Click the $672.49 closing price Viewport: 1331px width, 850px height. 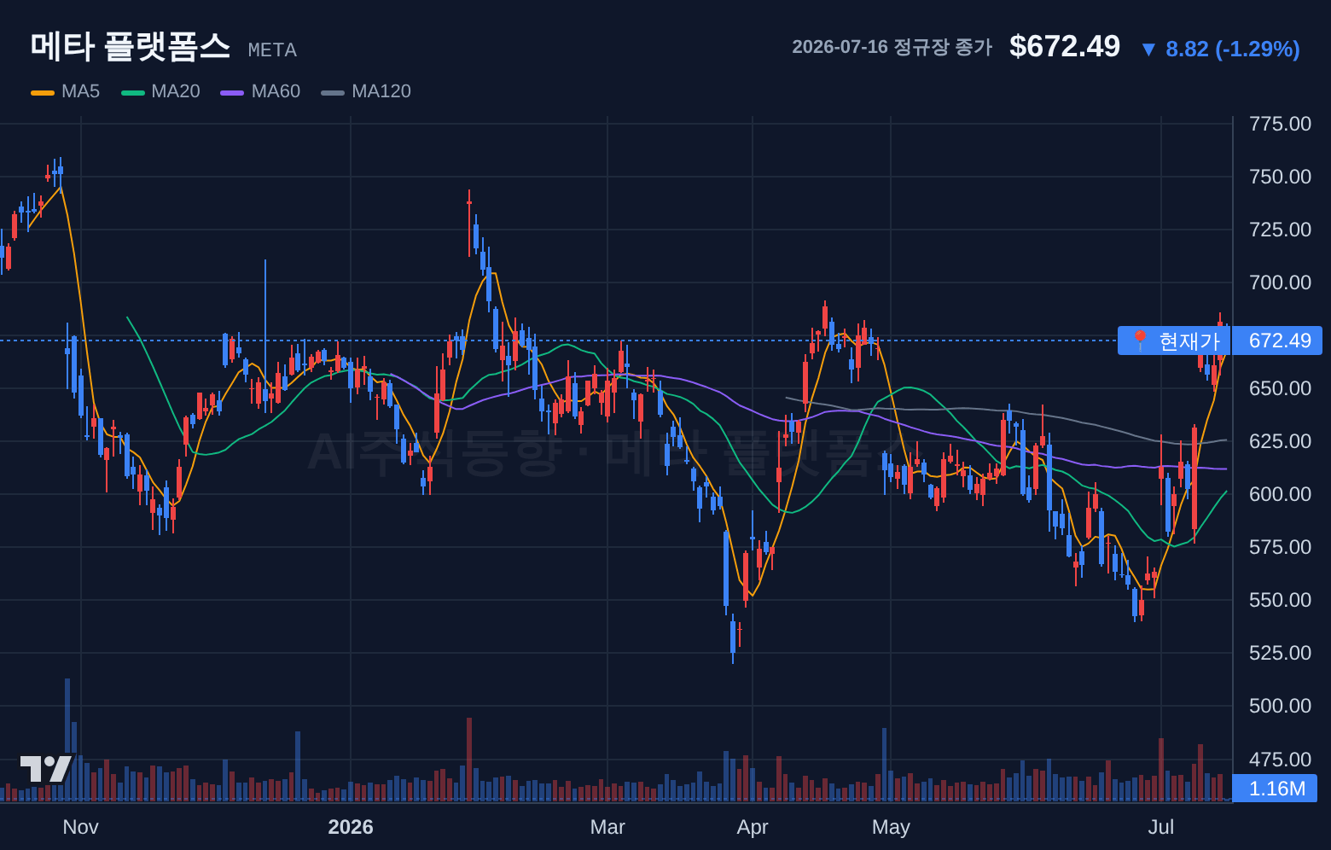click(x=1065, y=46)
